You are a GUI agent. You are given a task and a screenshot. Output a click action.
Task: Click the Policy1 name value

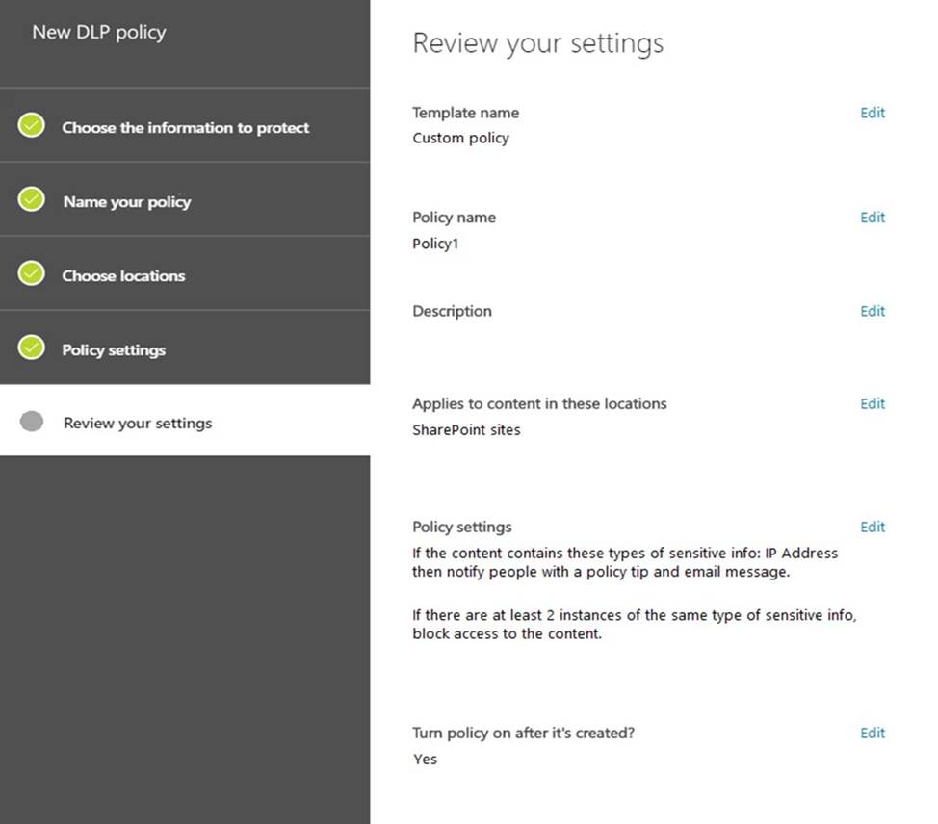click(x=435, y=244)
